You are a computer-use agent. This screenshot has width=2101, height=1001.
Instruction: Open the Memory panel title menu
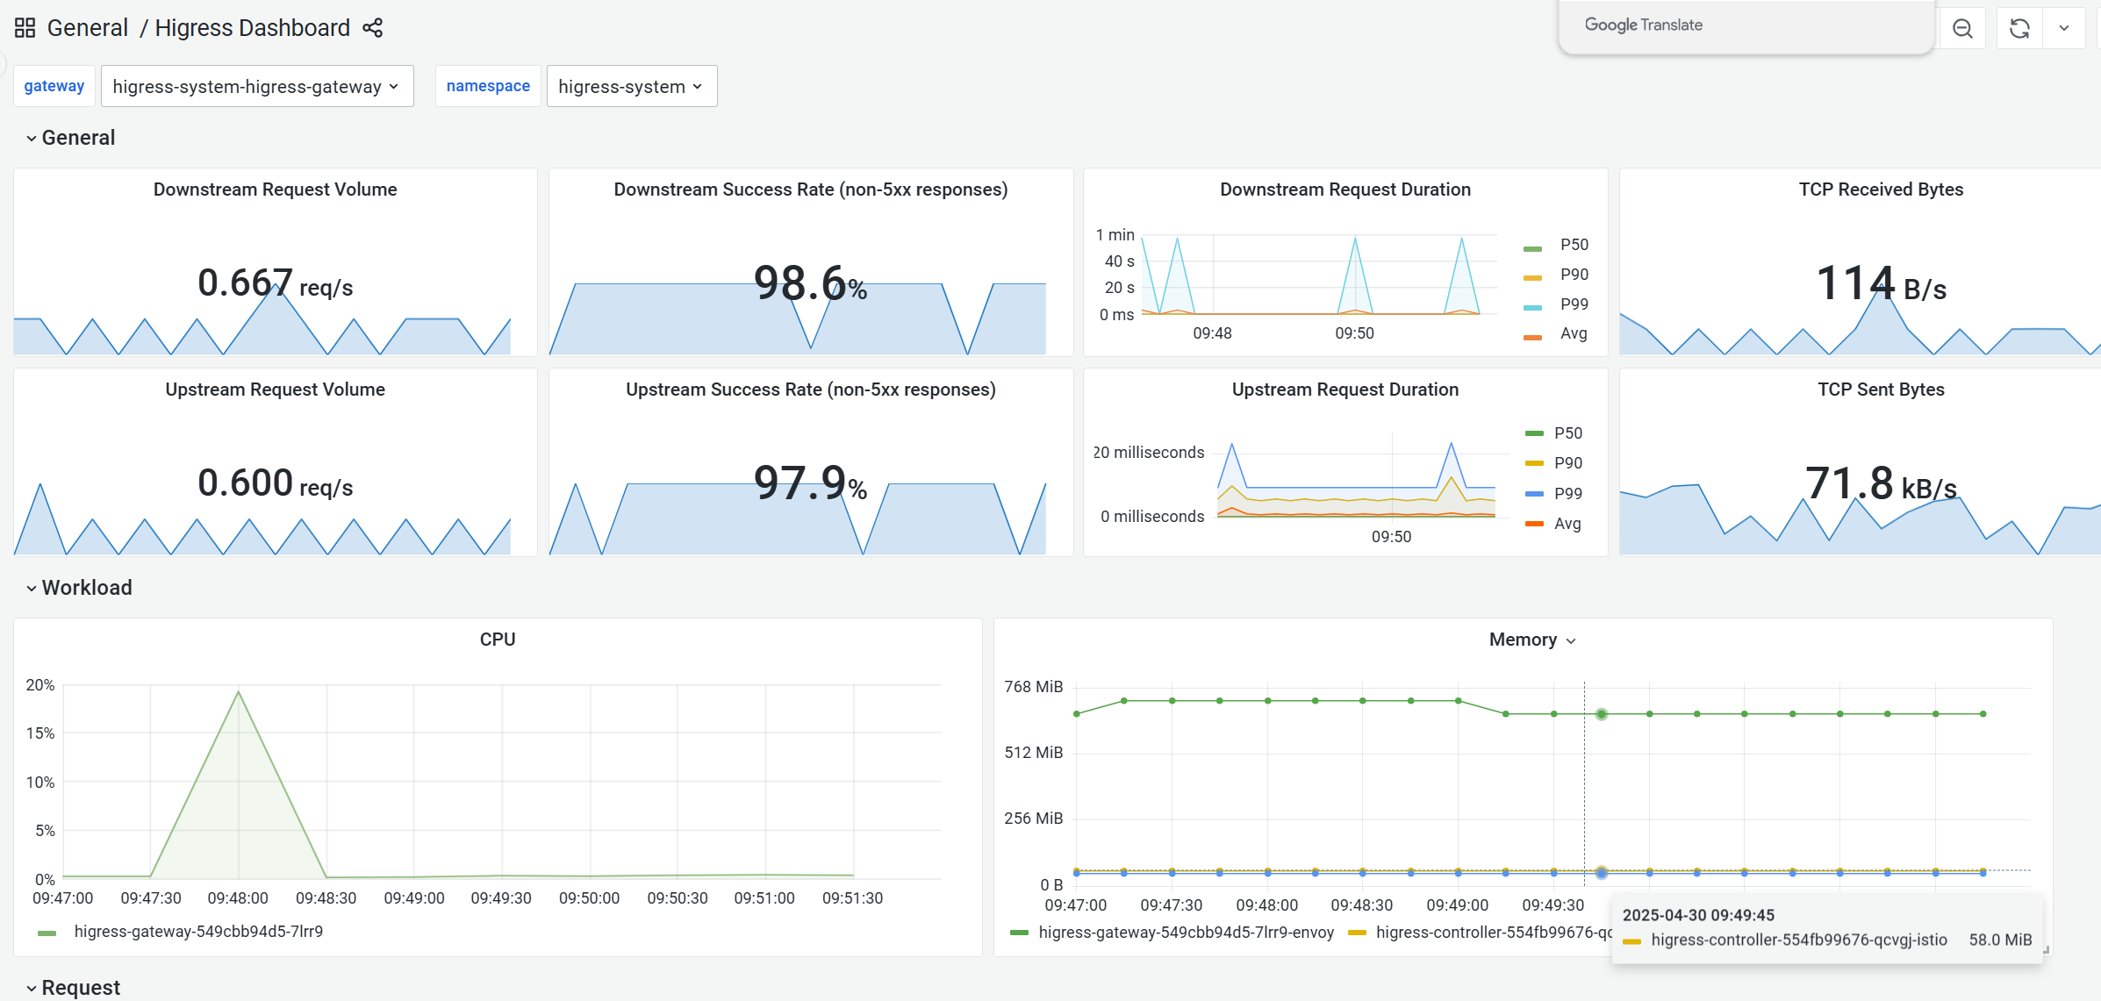(x=1531, y=640)
